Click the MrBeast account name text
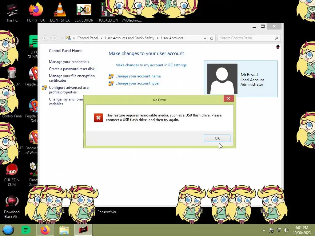Viewport: 315px width, 236px height. pyautogui.click(x=249, y=74)
